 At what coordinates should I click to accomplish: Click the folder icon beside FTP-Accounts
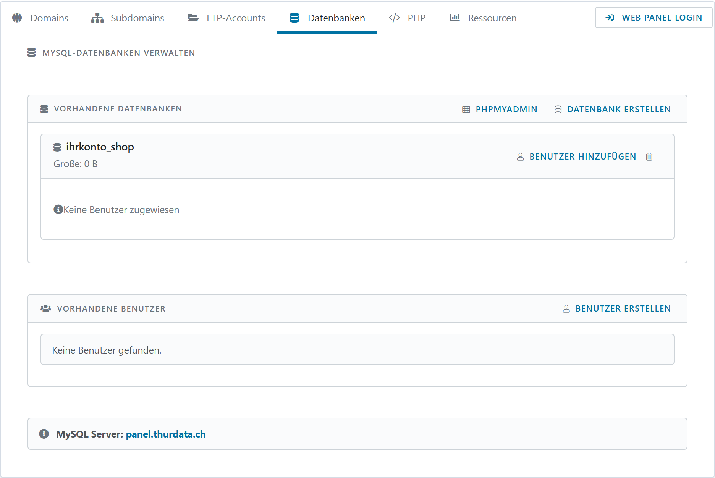coord(193,18)
